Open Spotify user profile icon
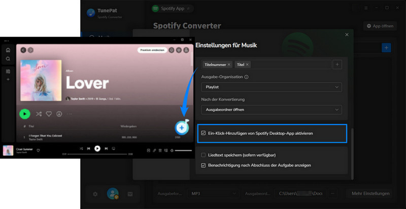 (186, 50)
